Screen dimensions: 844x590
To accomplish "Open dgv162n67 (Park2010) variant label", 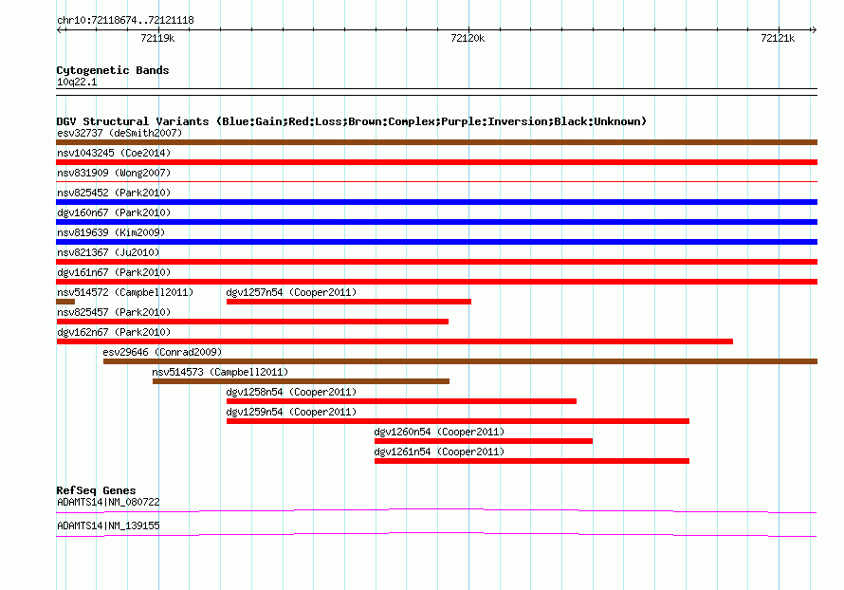I will pos(114,332).
